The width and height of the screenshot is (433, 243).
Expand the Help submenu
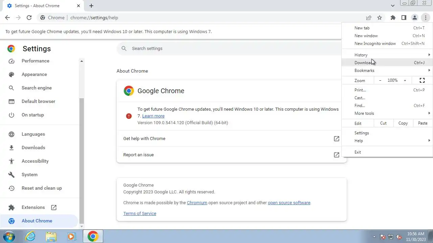(387, 141)
